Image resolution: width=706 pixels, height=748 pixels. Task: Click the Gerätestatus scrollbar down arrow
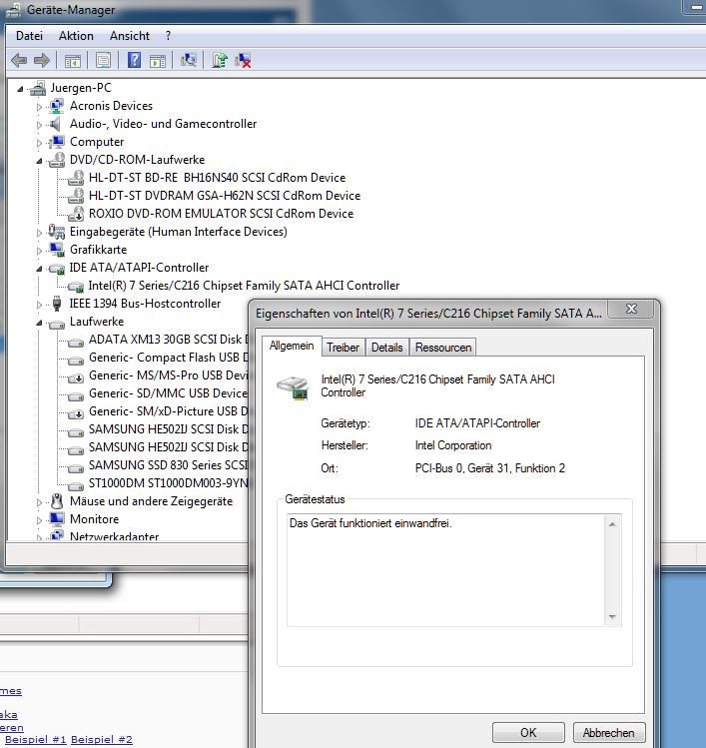[x=612, y=617]
